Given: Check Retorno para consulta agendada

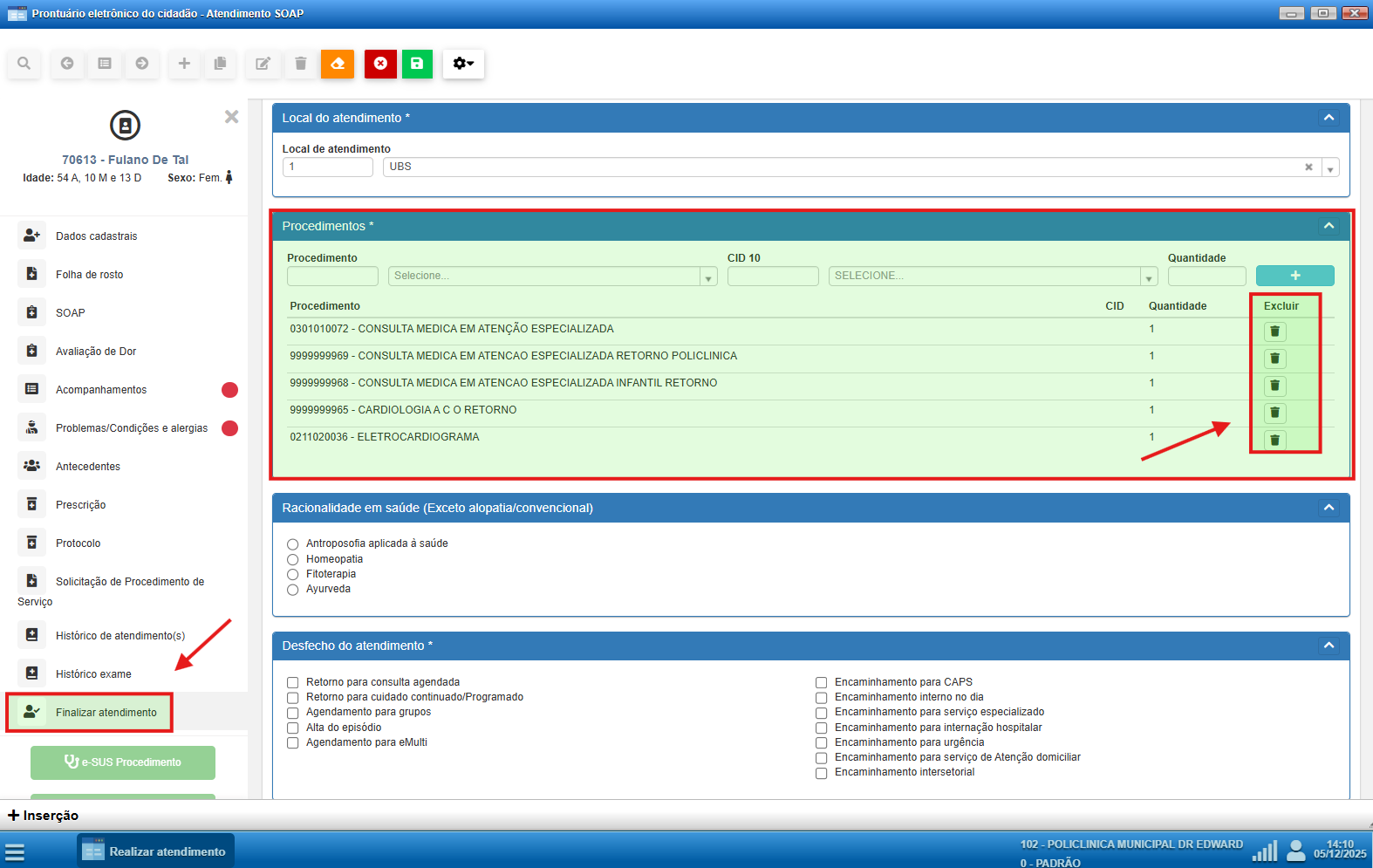Looking at the screenshot, I should pos(293,683).
